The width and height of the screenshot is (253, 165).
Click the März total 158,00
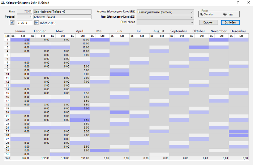(x=60, y=158)
